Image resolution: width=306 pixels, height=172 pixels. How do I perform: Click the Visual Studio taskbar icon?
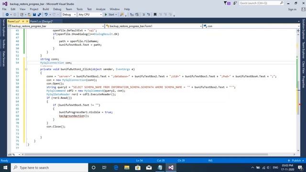tap(171, 168)
